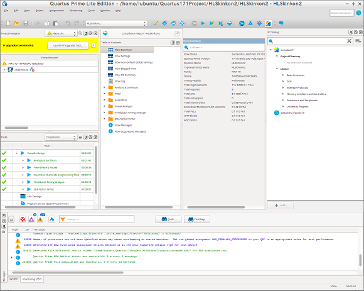Open the Programmer toolbar icon

[259, 23]
